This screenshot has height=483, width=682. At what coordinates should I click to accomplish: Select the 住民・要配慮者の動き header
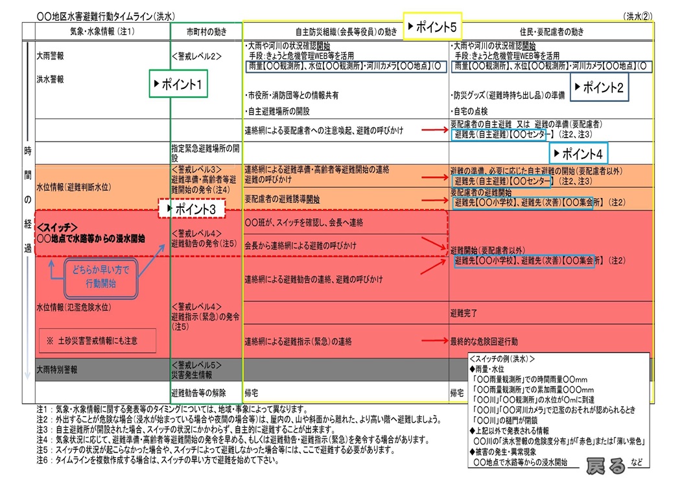coord(551,32)
